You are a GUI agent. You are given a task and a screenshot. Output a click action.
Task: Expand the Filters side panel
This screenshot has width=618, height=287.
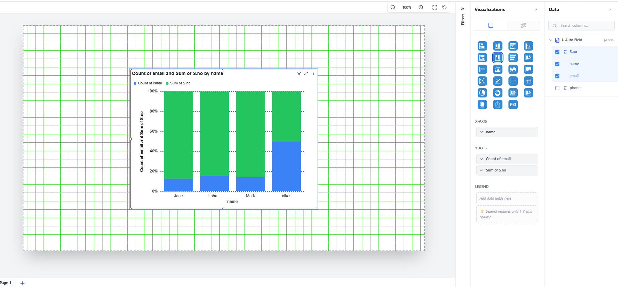pyautogui.click(x=463, y=9)
